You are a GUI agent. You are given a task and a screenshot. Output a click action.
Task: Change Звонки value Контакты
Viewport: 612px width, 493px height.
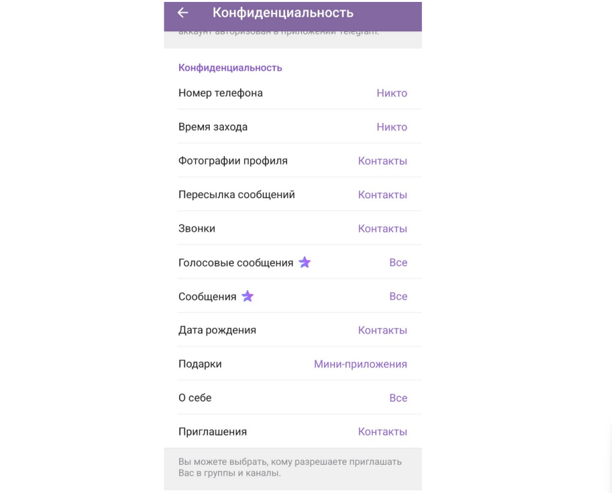(x=382, y=229)
